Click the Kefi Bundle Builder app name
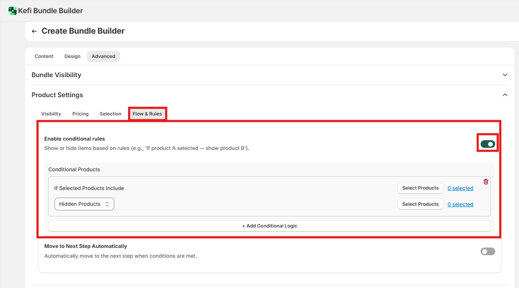The image size is (519, 288). tap(51, 11)
